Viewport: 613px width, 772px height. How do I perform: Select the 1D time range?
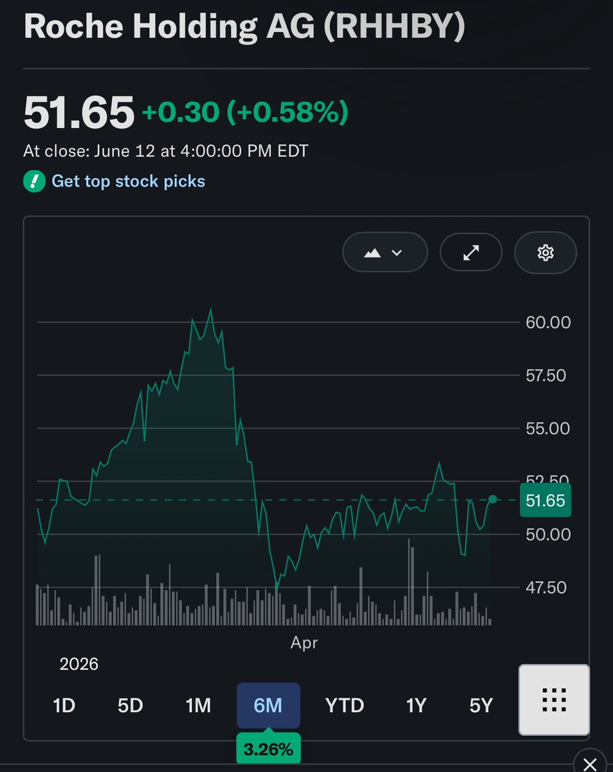pyautogui.click(x=64, y=706)
